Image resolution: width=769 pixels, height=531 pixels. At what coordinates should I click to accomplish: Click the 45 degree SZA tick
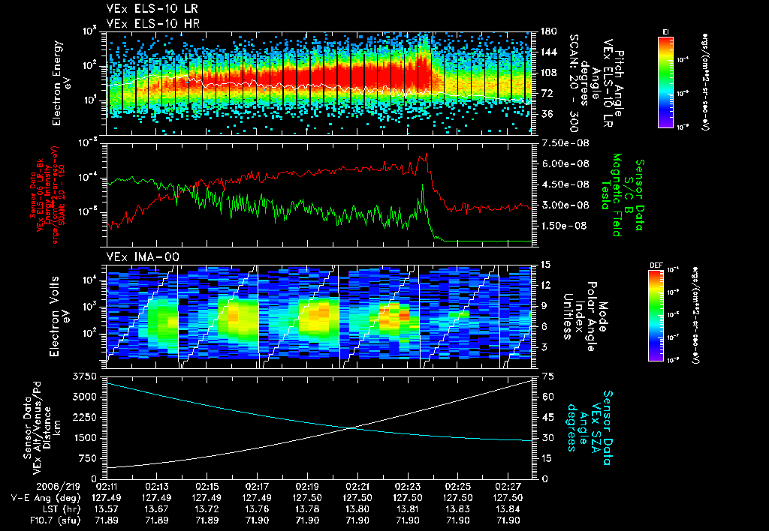[x=547, y=417]
